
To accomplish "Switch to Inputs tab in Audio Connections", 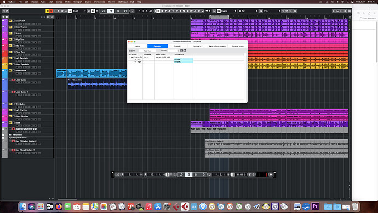I will [x=138, y=46].
